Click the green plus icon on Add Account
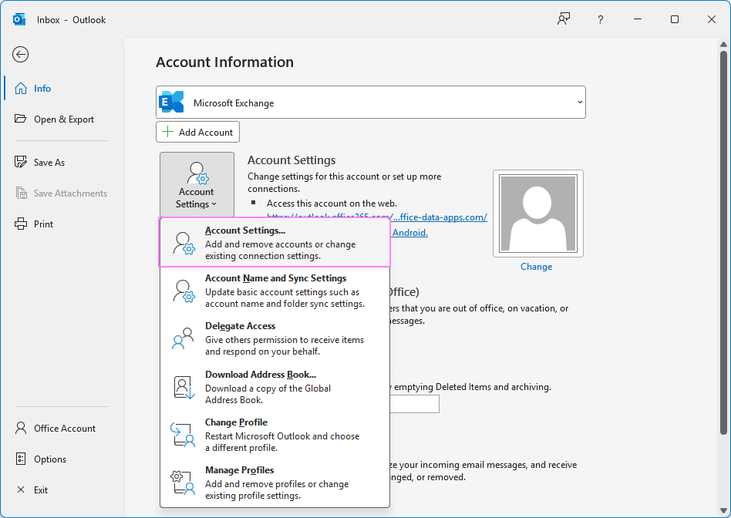The image size is (731, 518). (x=167, y=132)
